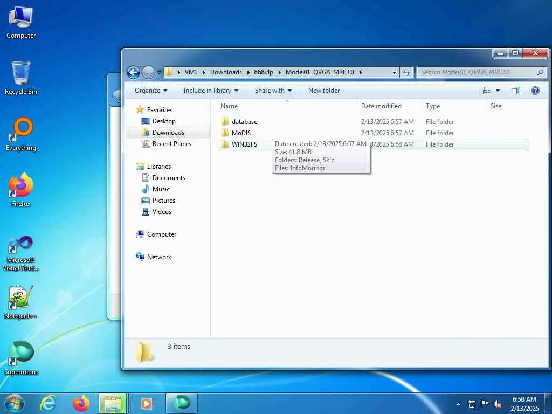Expand the address bar history dropdown
This screenshot has width=552, height=414.
pyautogui.click(x=394, y=73)
